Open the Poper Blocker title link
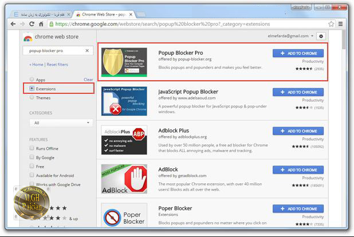Screen dimensions: 354x237 (175, 208)
